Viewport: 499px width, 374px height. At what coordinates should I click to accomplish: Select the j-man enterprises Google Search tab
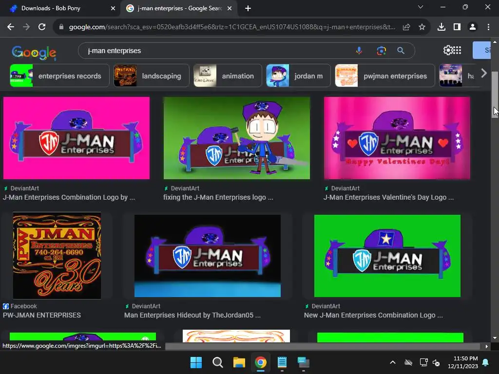tap(178, 9)
